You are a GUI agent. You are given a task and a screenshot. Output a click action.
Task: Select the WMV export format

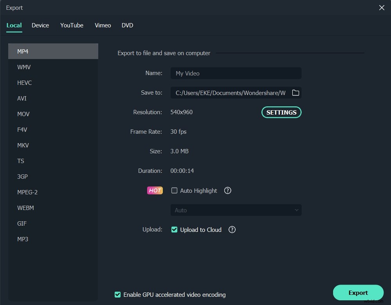(x=24, y=67)
